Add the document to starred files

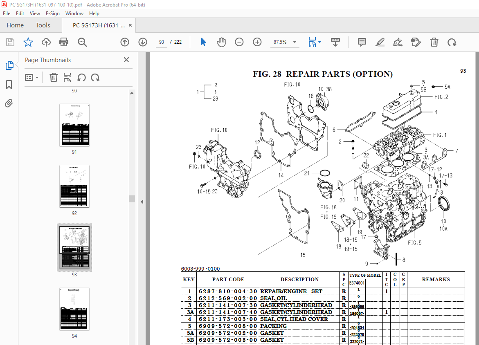pos(28,42)
